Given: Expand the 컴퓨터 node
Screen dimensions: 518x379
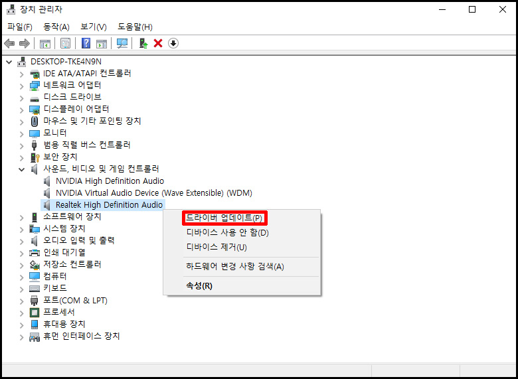Looking at the screenshot, I should (22, 277).
